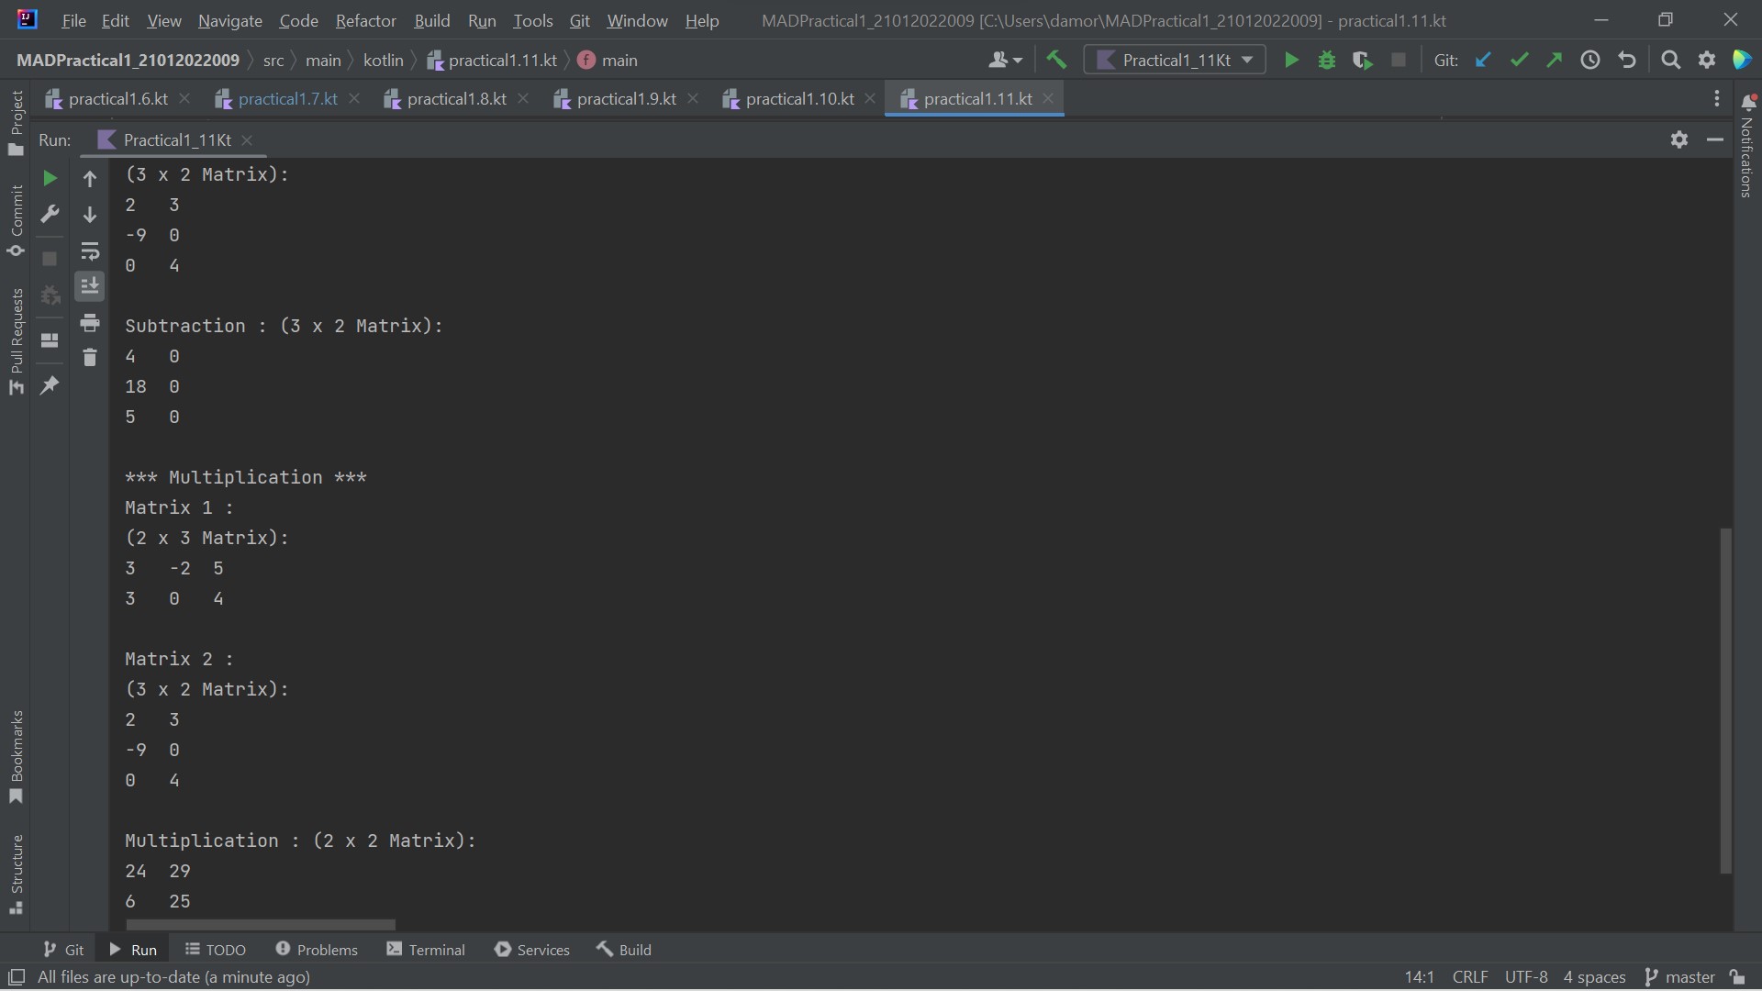The image size is (1762, 991).
Task: Commit changes using the Git checkmark icon
Action: coord(1520,59)
